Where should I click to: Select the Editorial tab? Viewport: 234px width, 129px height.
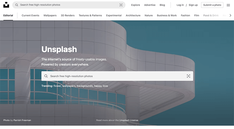(x=8, y=15)
